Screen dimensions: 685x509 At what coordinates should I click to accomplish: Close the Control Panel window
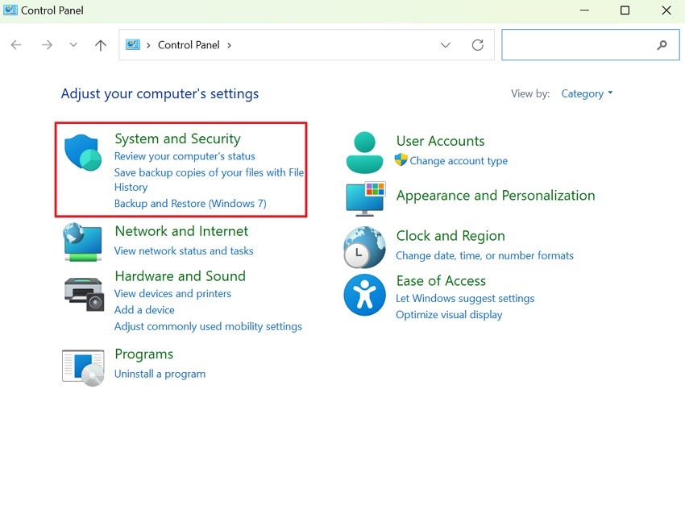666,10
